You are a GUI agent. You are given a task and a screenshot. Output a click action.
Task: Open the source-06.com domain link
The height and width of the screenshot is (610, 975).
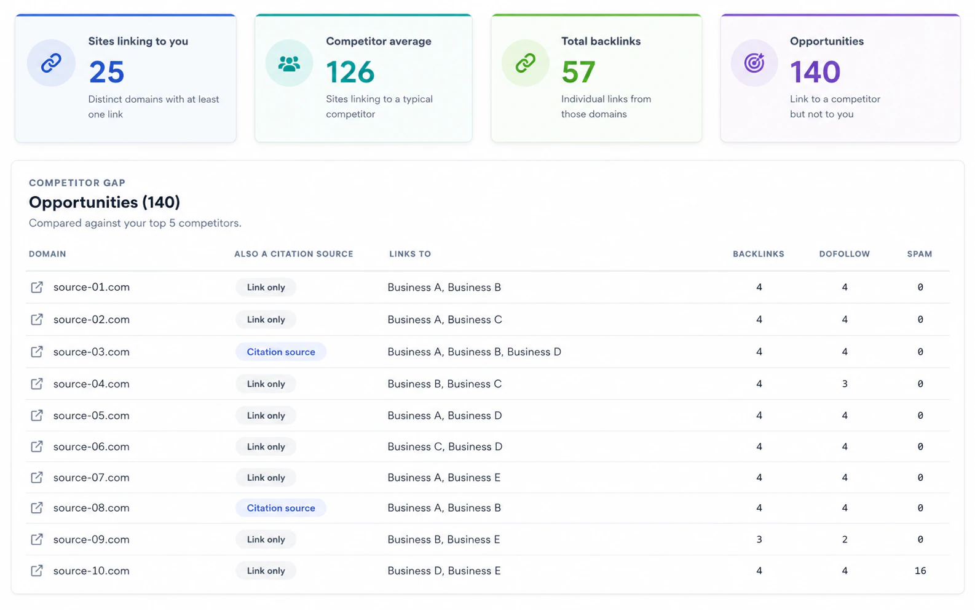pyautogui.click(x=92, y=446)
